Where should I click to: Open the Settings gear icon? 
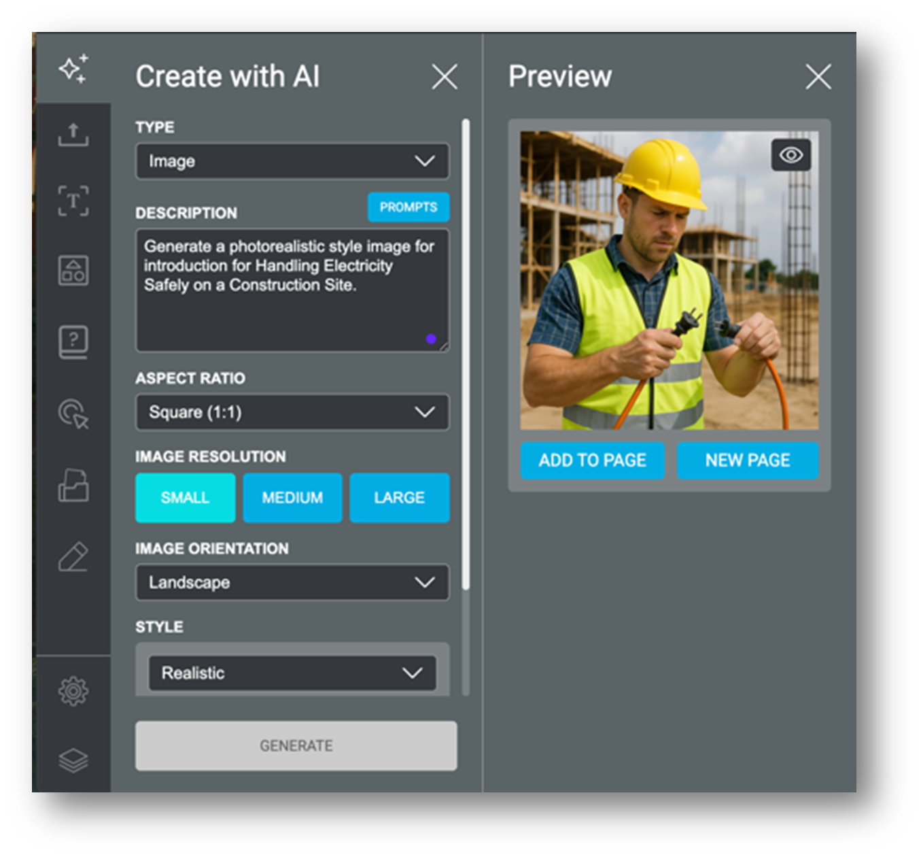(x=74, y=690)
